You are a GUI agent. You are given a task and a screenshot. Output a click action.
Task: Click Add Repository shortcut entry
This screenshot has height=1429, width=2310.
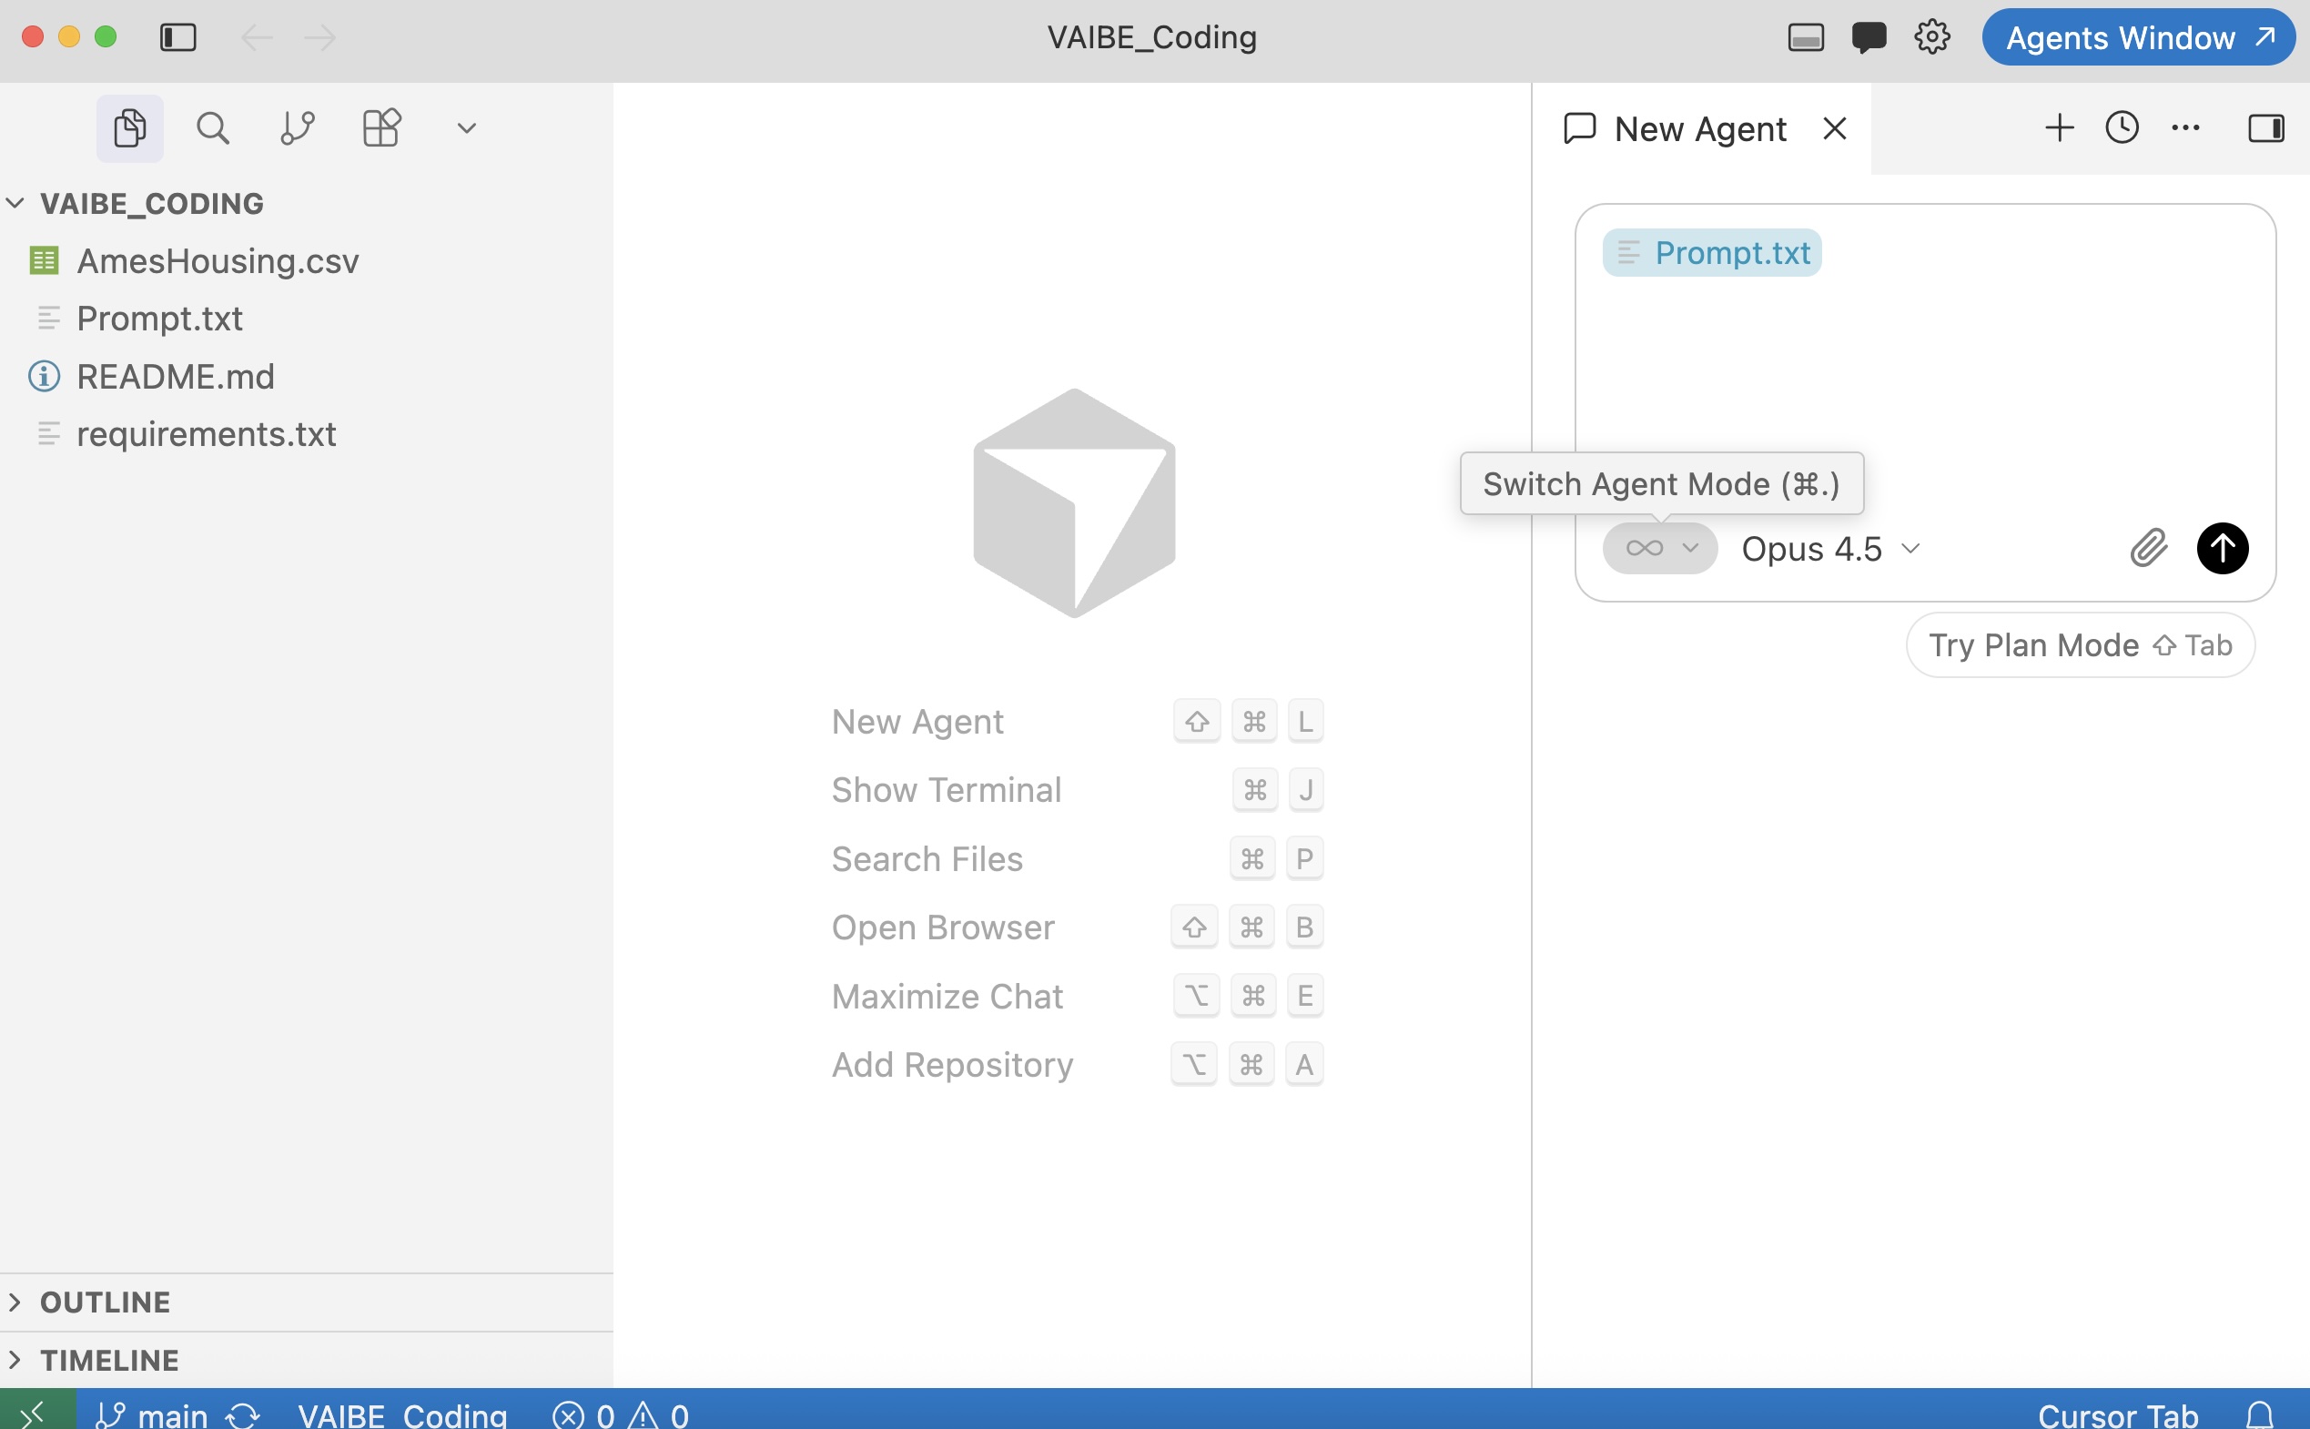coord(1077,1065)
